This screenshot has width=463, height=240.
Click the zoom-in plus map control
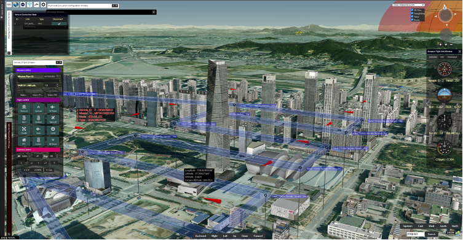pyautogui.click(x=441, y=45)
